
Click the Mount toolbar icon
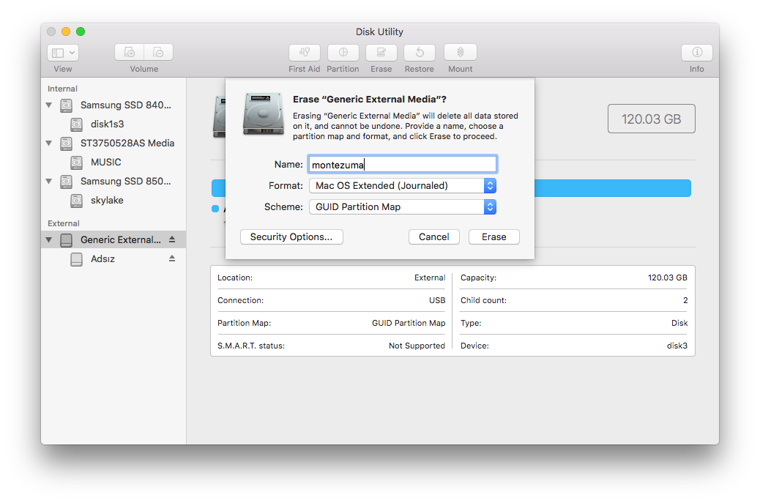[460, 53]
